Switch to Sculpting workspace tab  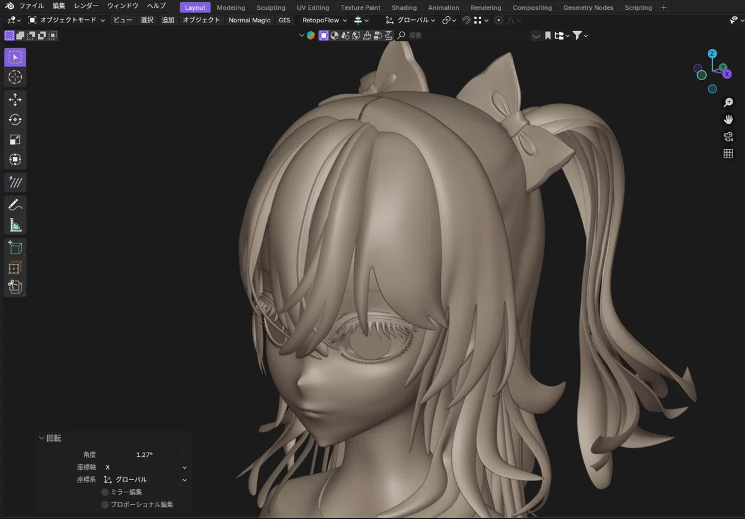[x=271, y=7]
